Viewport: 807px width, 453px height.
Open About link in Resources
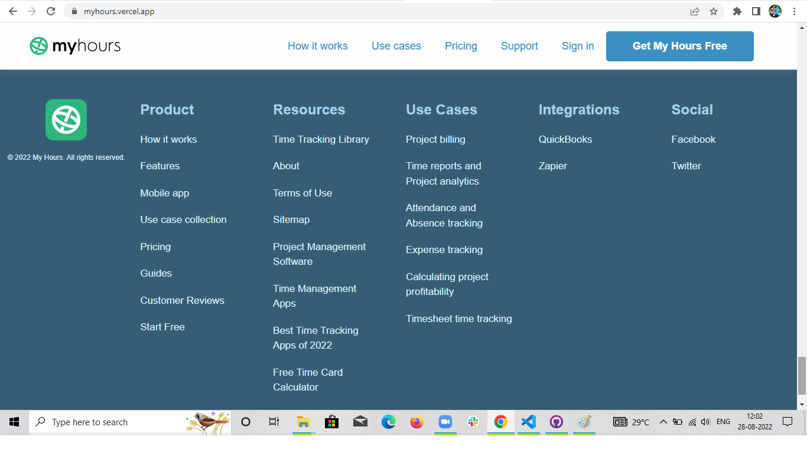(287, 166)
